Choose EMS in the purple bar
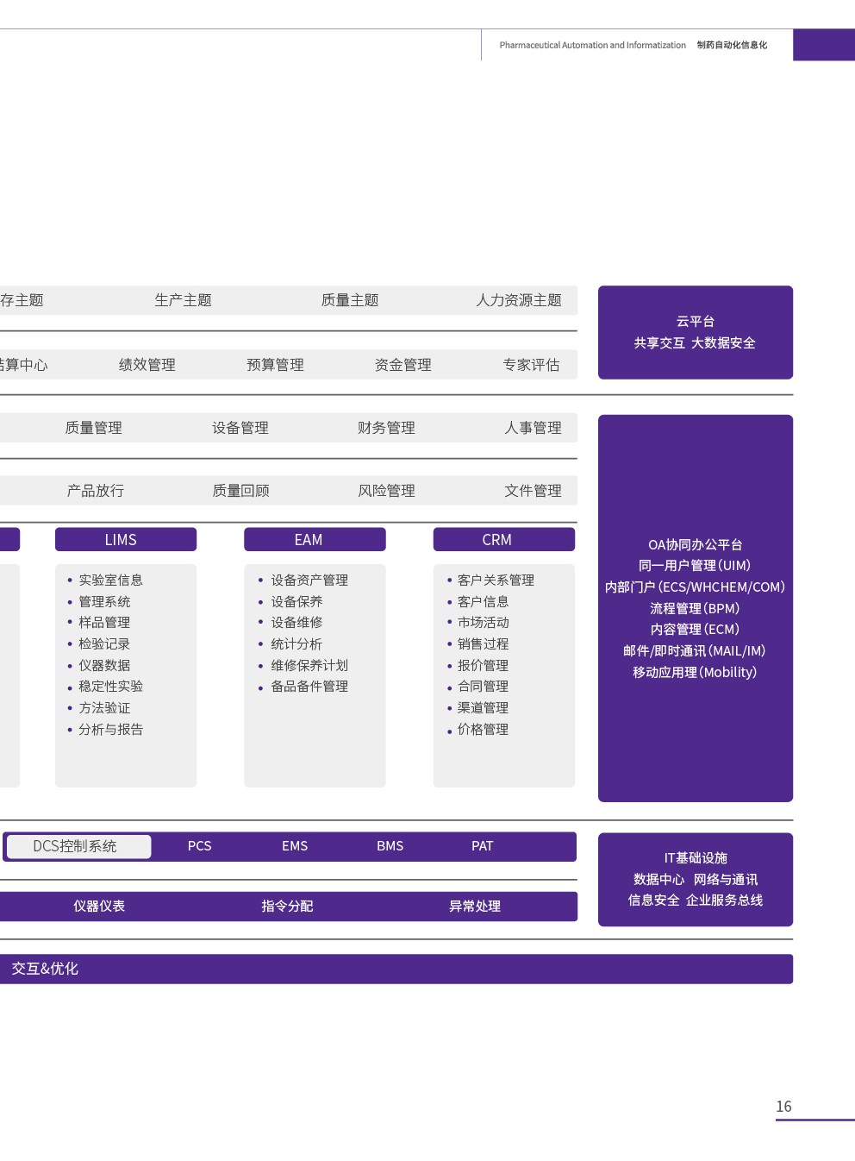855x1161 pixels. [x=295, y=846]
